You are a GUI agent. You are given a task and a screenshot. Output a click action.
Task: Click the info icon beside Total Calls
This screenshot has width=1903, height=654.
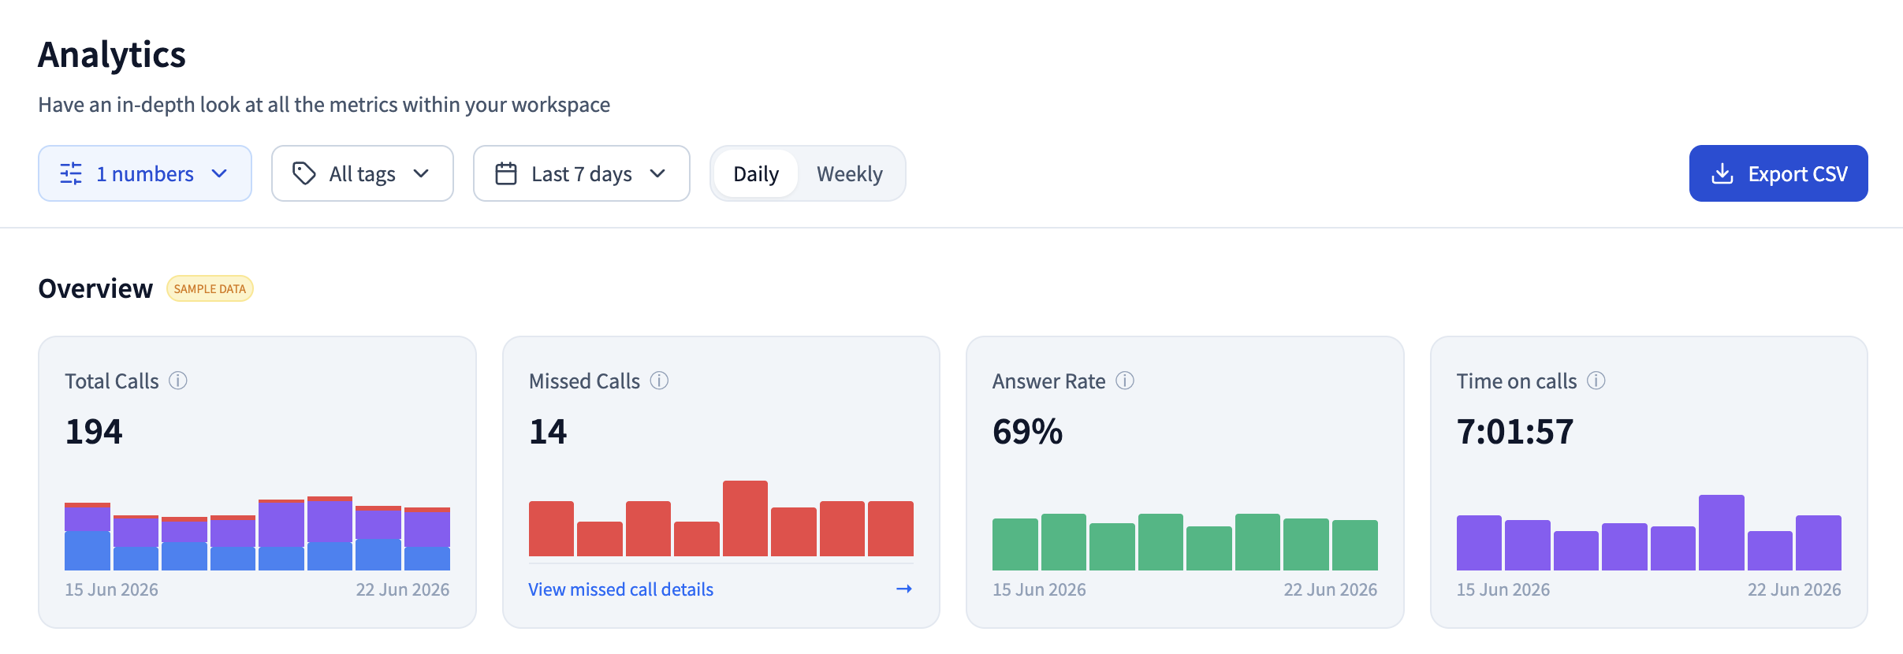coord(178,381)
